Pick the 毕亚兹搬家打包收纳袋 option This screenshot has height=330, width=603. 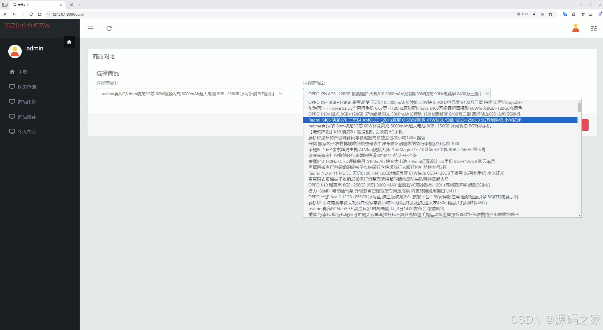click(440, 156)
